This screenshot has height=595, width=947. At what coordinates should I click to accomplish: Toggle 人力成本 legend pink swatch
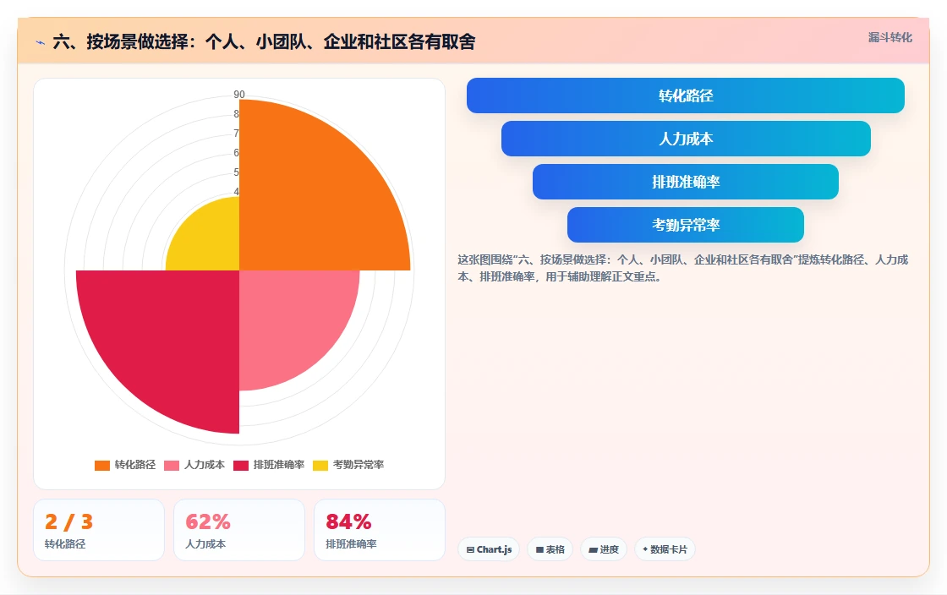pos(172,465)
